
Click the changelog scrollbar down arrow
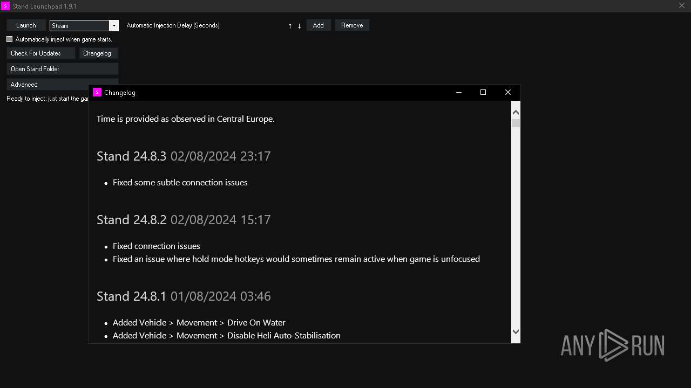coord(516,332)
